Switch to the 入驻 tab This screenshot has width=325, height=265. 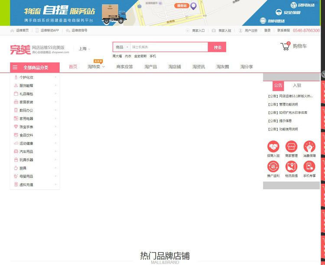pos(297,85)
